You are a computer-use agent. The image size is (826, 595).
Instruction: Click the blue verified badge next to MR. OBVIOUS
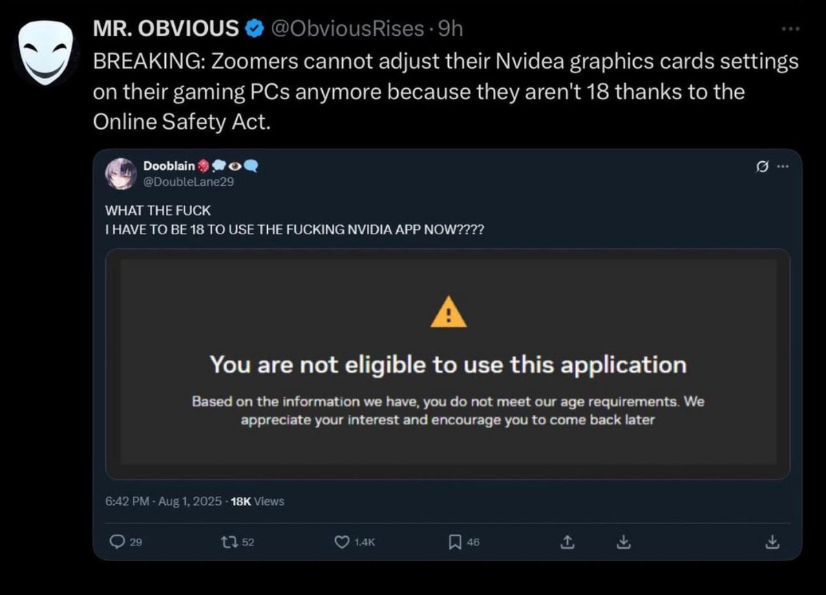click(255, 28)
